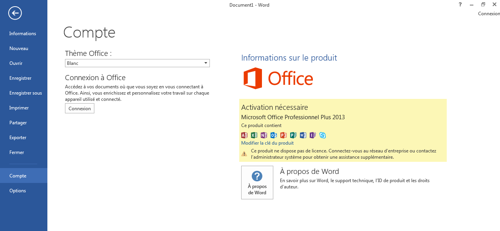Screen dimensions: 500x231
Task: Click the Informations sur le produit heading
Action: click(x=289, y=58)
